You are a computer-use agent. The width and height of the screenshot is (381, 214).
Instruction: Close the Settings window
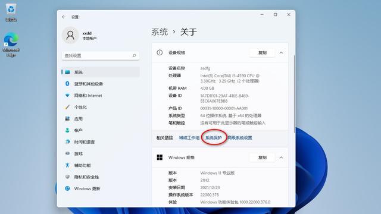289,14
